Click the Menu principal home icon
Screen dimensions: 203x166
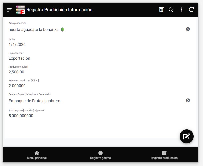pos(37,153)
